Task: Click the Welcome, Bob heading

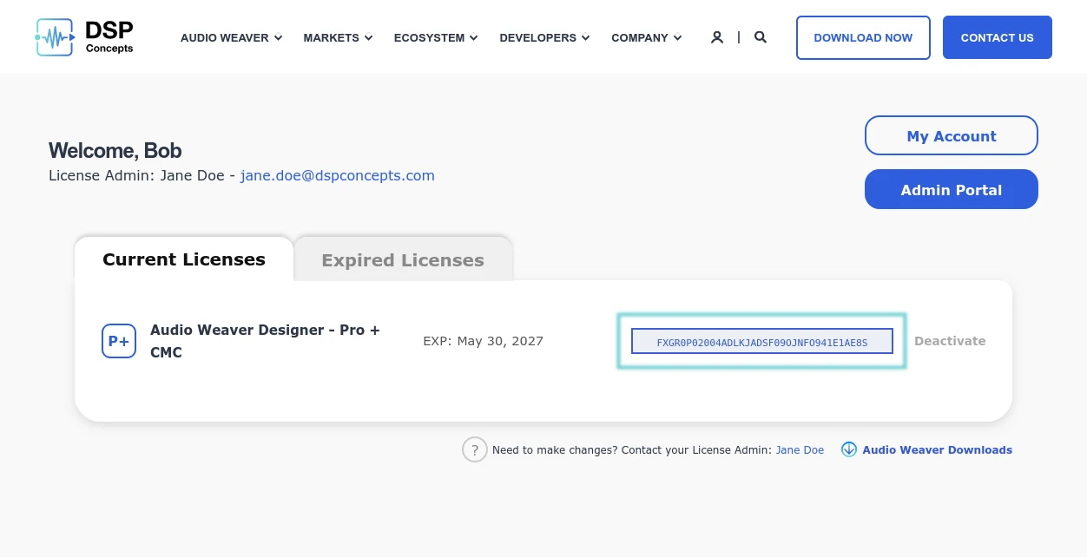Action: pyautogui.click(x=115, y=151)
